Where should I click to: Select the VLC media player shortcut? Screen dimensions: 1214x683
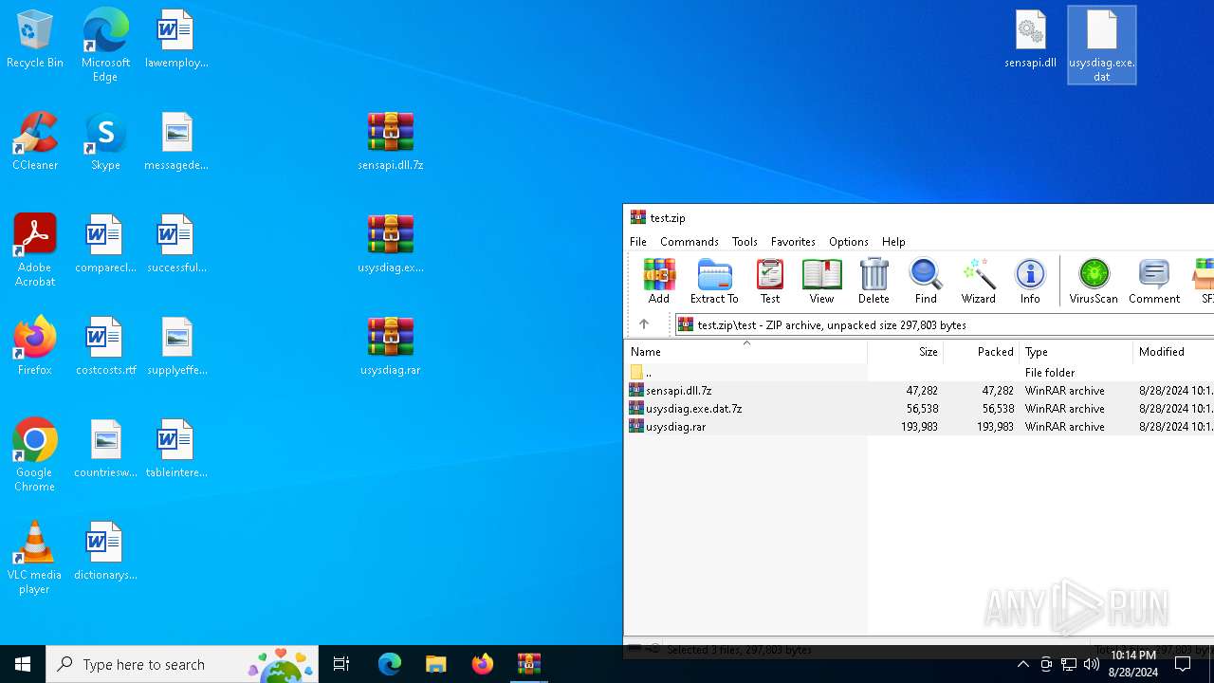35,558
